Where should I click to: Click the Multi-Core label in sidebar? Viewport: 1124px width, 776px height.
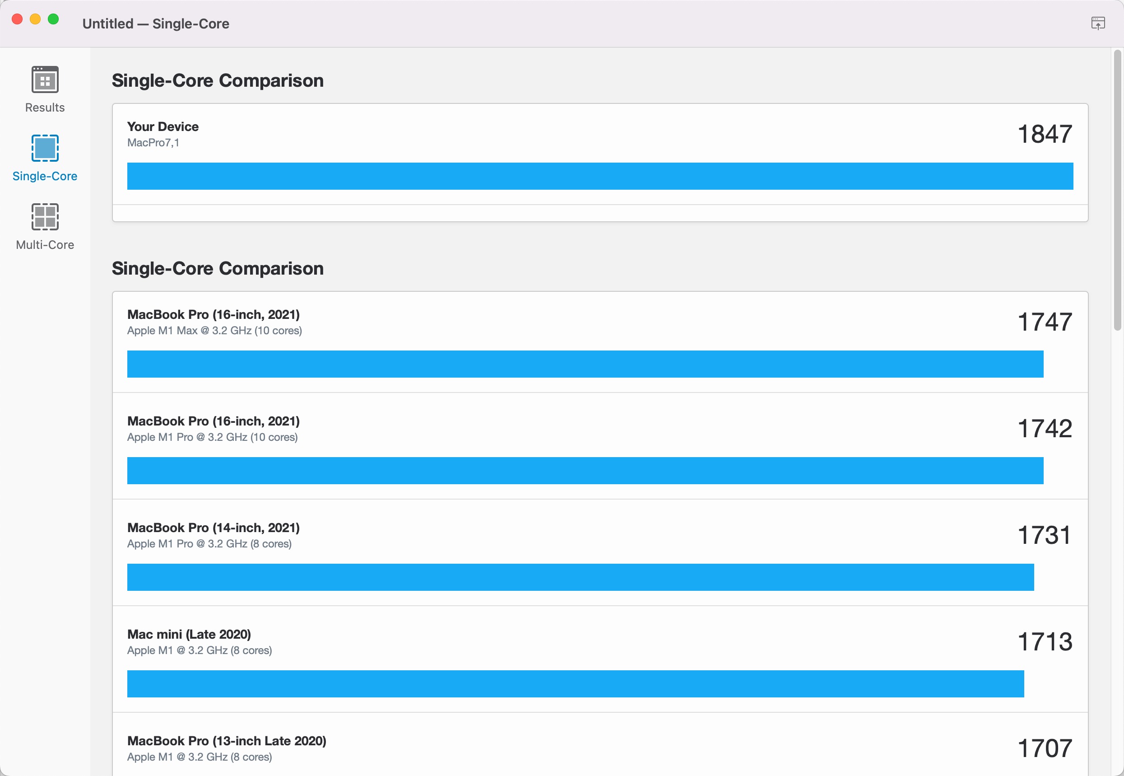coord(45,244)
